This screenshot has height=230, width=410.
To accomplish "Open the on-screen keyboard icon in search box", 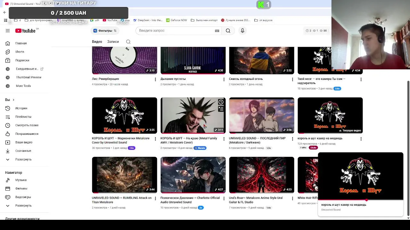I will 217,31.
